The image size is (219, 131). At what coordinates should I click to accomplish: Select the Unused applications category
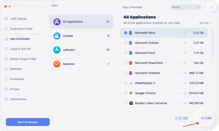81,36
